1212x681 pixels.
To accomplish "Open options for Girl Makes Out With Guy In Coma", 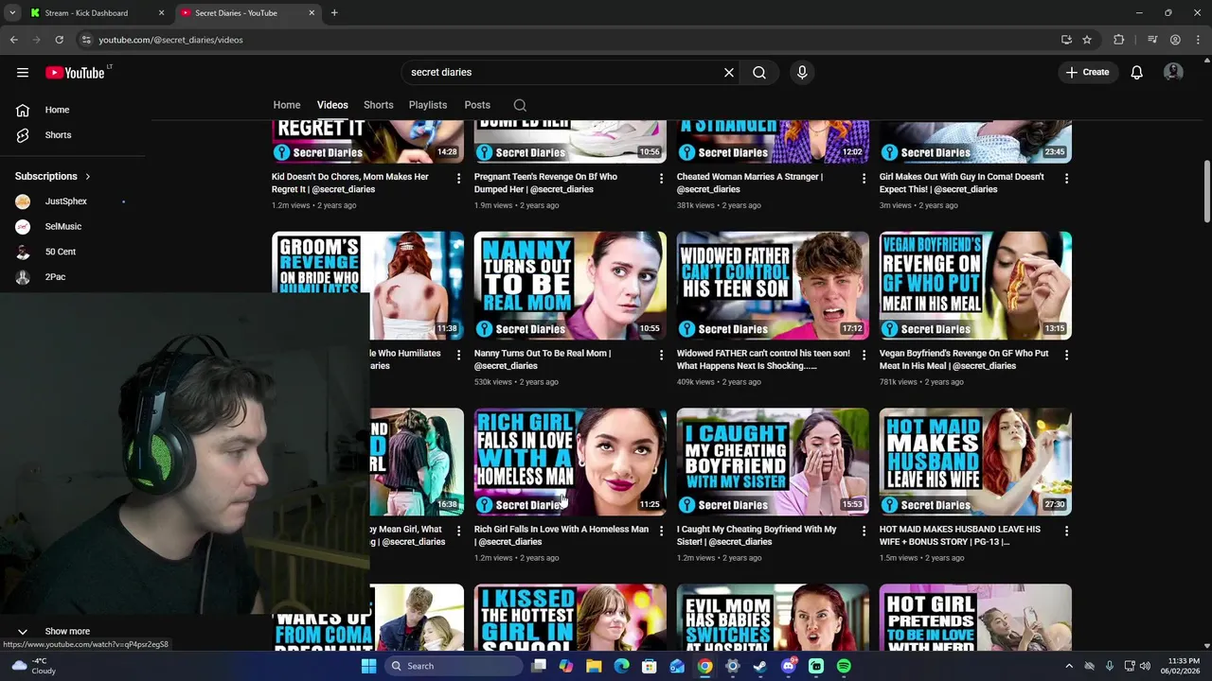I will (1066, 178).
